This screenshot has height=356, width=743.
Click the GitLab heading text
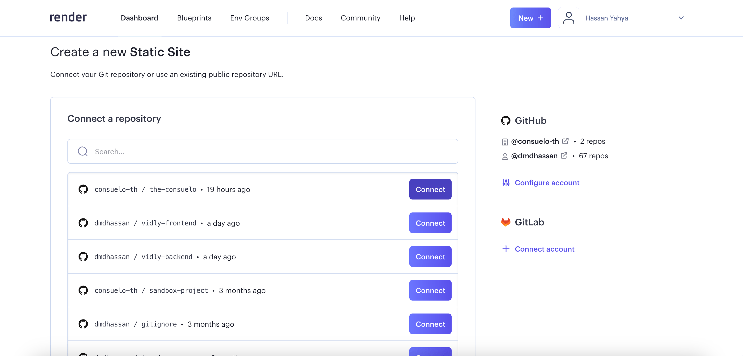529,222
